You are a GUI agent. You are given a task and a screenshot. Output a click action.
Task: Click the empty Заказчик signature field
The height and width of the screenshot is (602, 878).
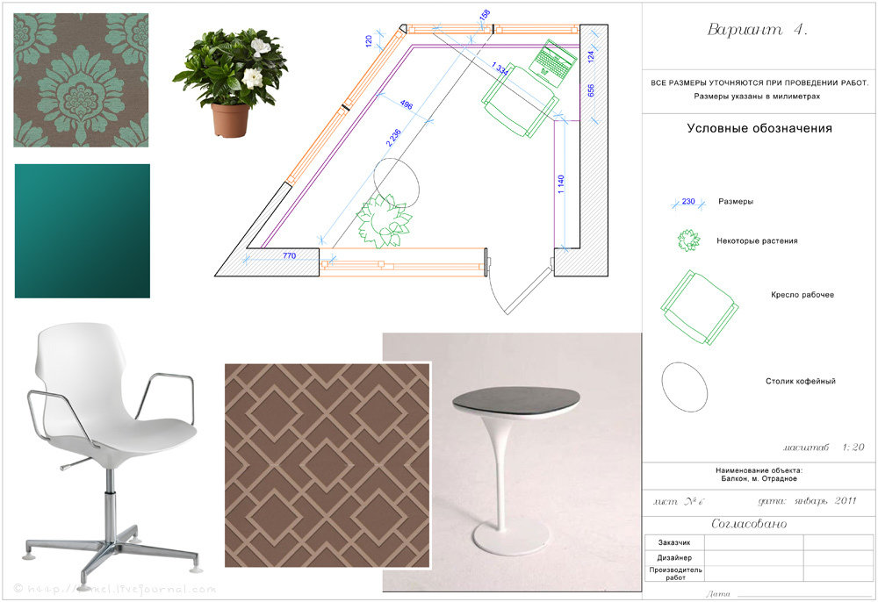click(x=753, y=543)
